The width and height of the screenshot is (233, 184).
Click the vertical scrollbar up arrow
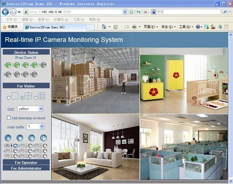tap(231, 35)
